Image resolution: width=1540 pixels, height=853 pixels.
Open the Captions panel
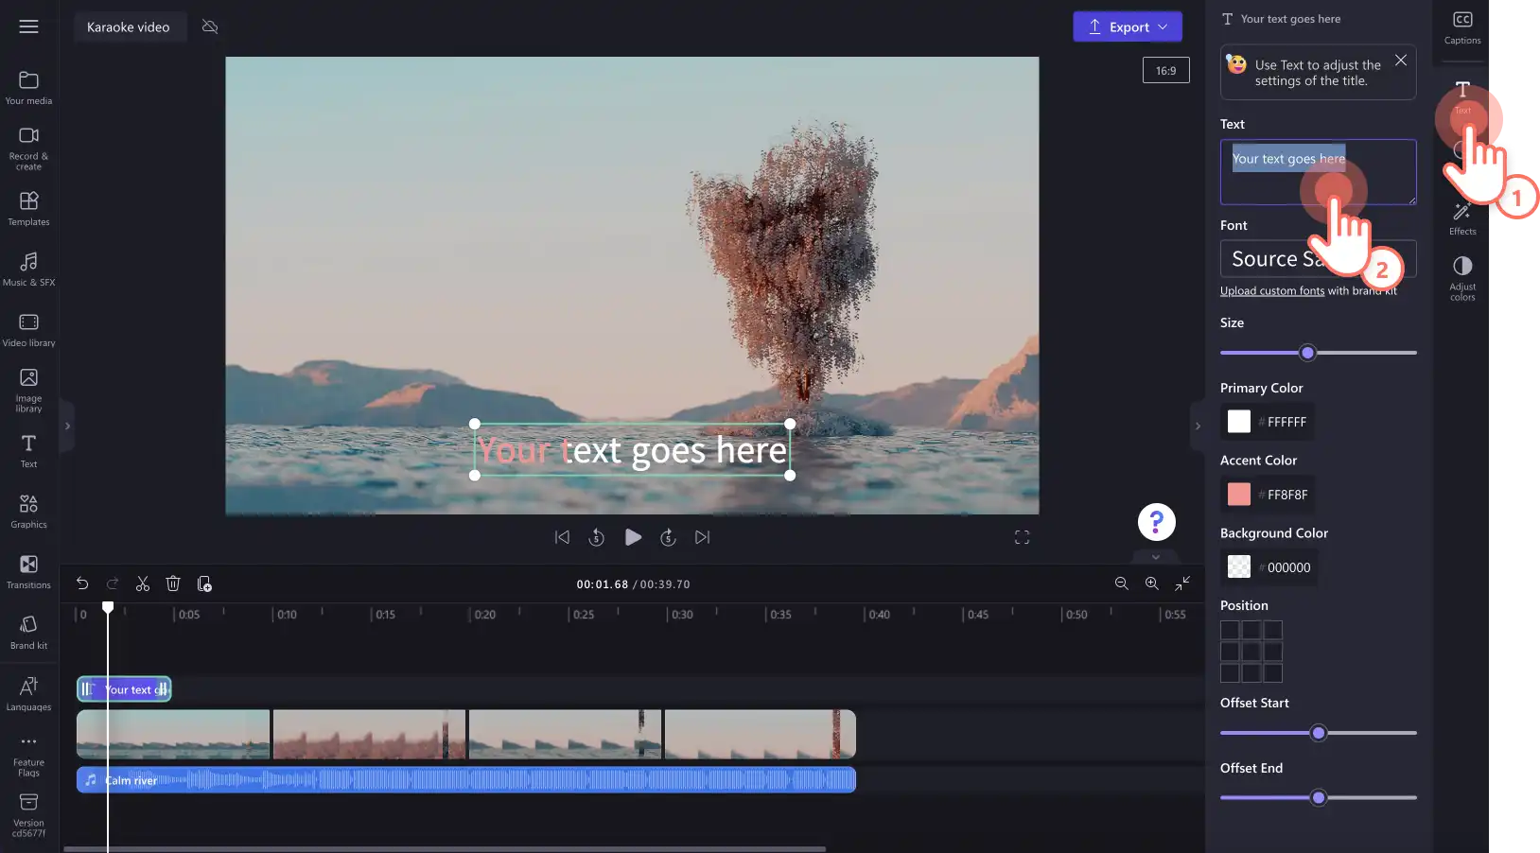[x=1462, y=27]
